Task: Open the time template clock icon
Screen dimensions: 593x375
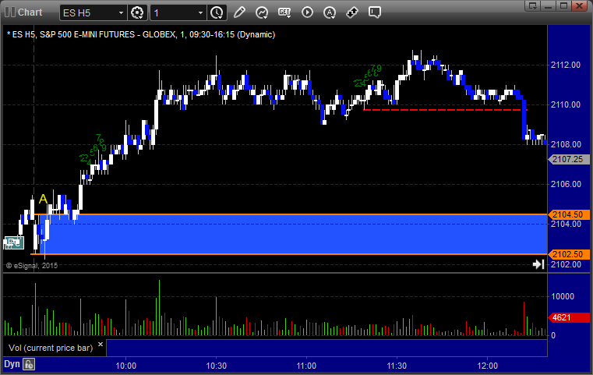Action: [217, 12]
